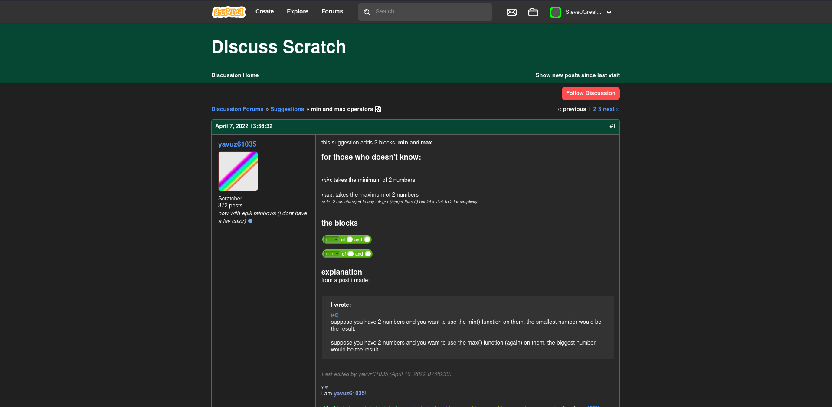
Task: Open the min block dropdown
Action: tap(332, 240)
